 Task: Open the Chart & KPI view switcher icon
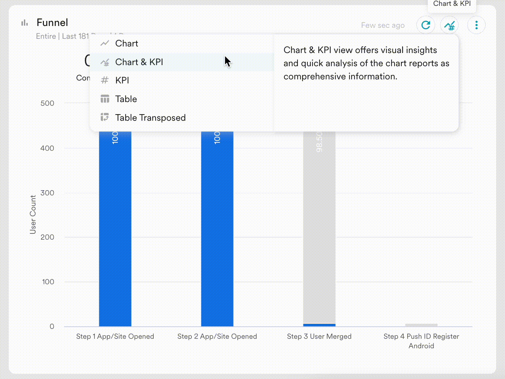[449, 25]
